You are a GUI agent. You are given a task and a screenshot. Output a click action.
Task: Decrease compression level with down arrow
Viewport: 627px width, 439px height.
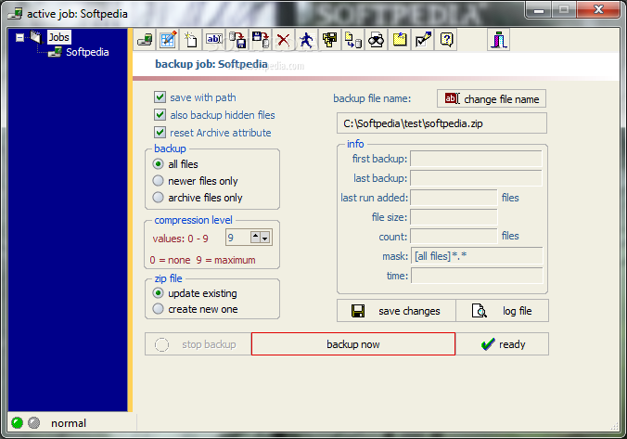pos(264,238)
